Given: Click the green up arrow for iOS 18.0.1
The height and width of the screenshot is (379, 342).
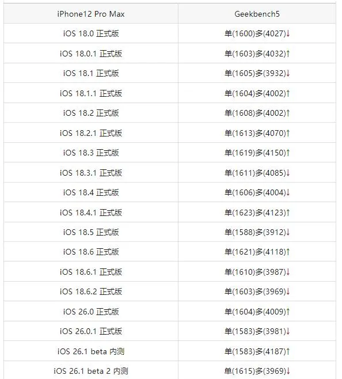Looking at the screenshot, I should coord(288,54).
